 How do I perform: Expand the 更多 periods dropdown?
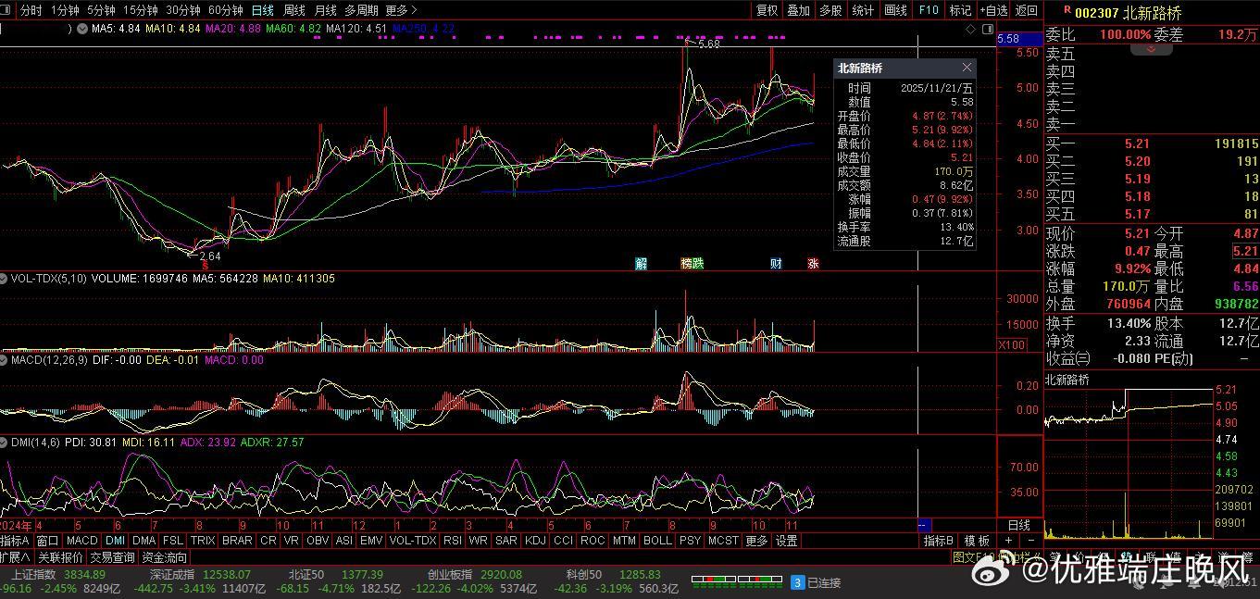tap(398, 10)
